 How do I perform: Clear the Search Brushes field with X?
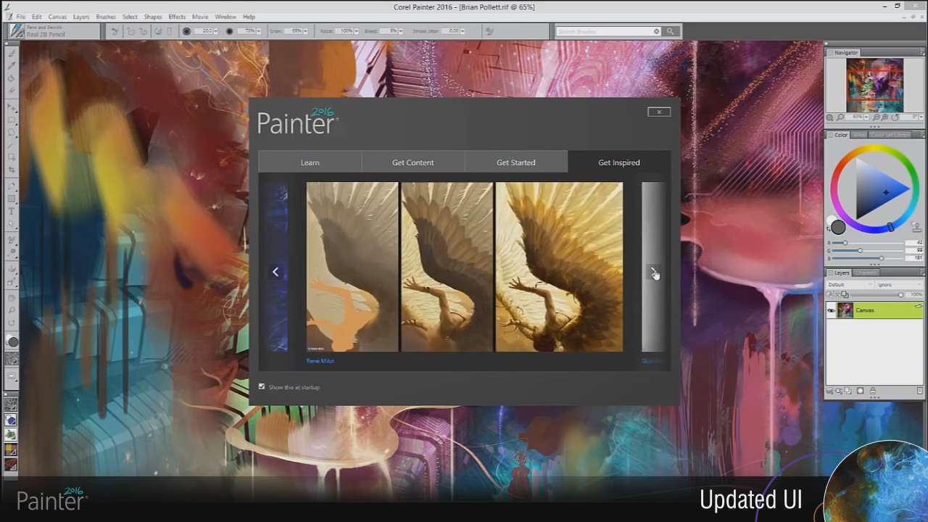point(657,31)
